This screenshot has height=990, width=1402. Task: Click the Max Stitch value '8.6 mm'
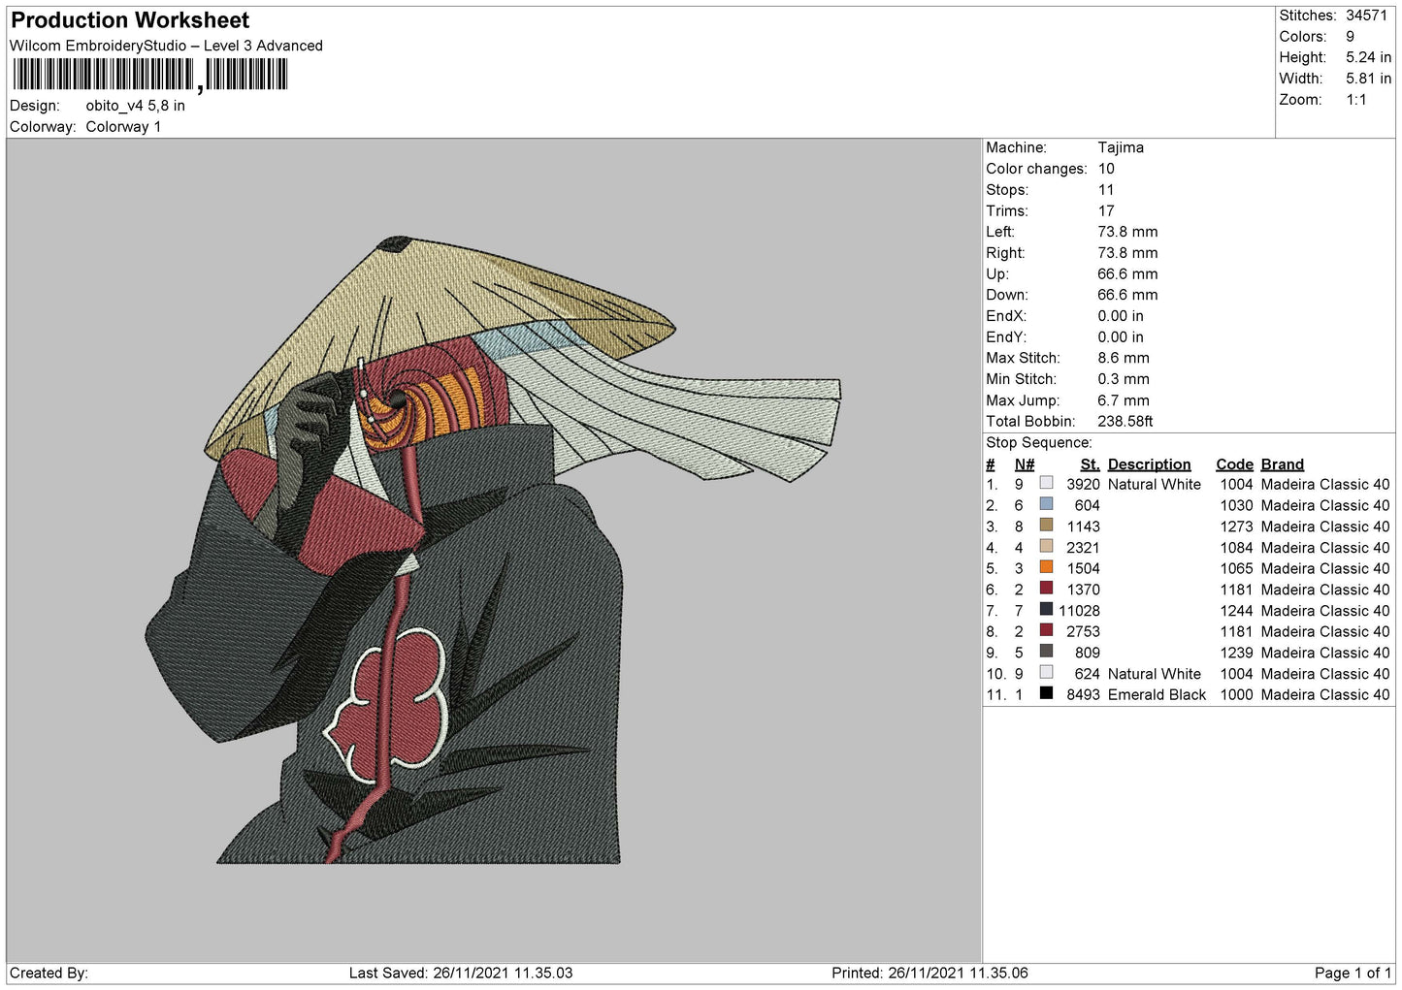tap(1123, 358)
